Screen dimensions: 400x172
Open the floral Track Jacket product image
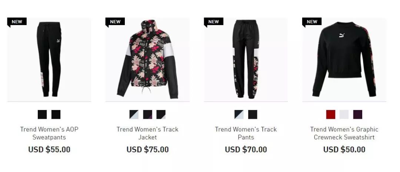point(147,59)
